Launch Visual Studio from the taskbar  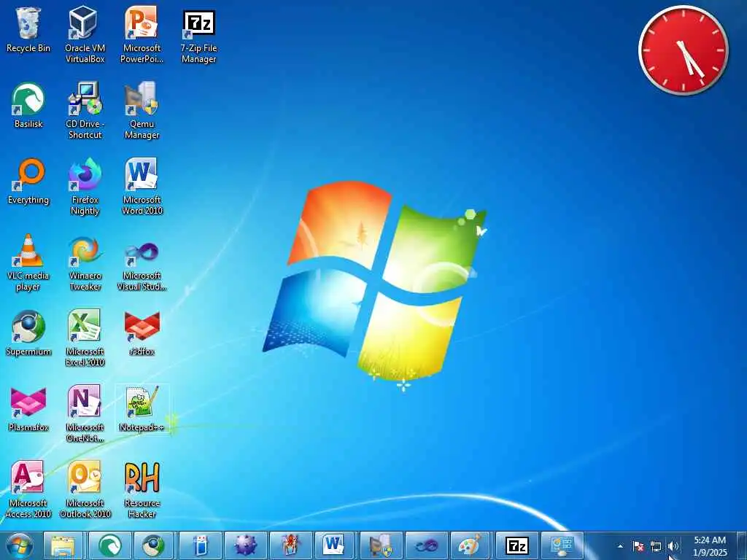pos(425,545)
